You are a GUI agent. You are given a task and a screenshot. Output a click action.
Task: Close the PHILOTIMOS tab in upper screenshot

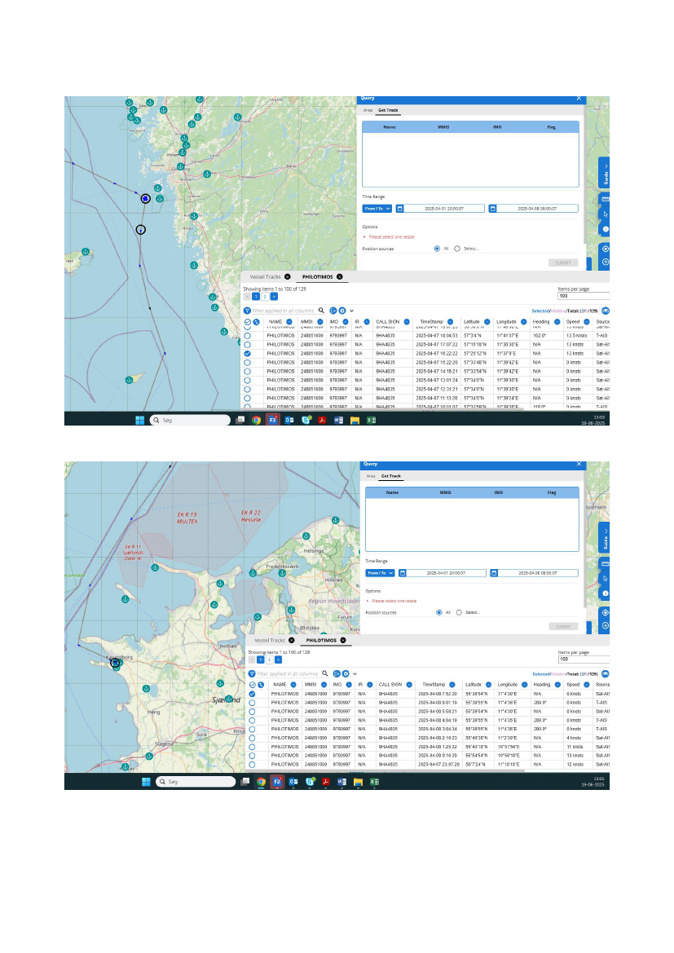point(340,277)
